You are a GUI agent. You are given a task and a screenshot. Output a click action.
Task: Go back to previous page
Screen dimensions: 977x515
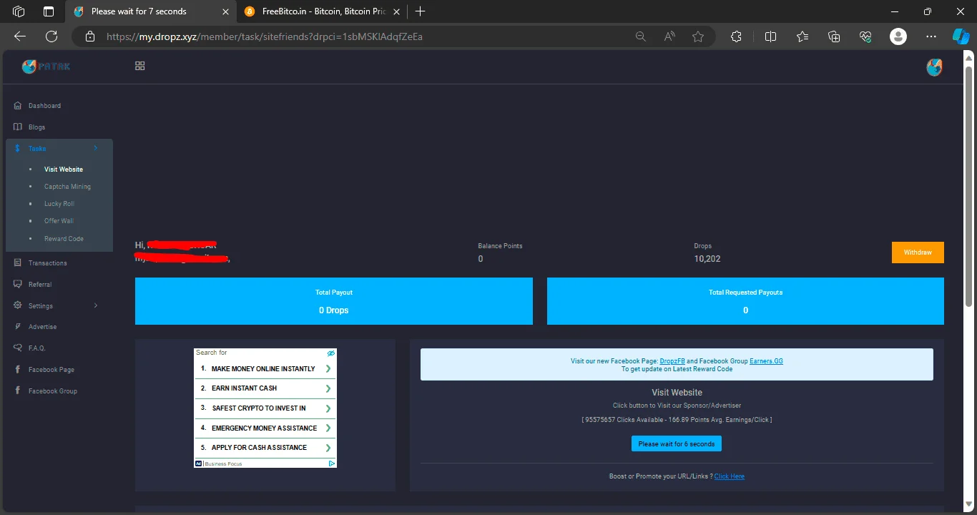pyautogui.click(x=20, y=36)
